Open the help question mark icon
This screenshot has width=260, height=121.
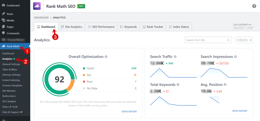tap(254, 6)
